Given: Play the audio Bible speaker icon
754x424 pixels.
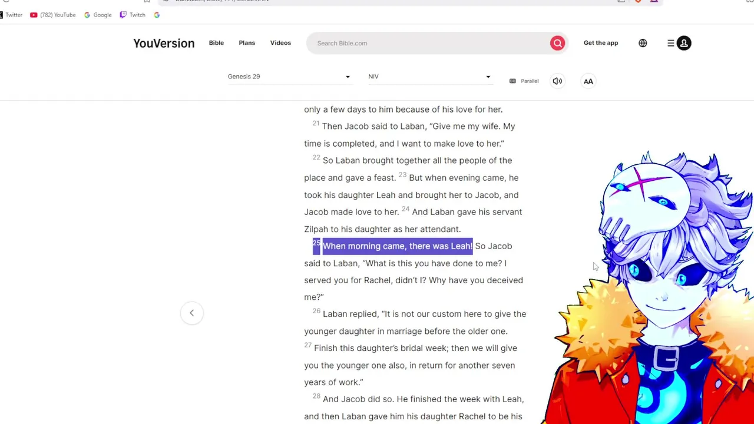Looking at the screenshot, I should pos(557,81).
